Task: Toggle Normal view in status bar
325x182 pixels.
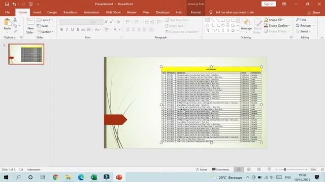Action: [x=239, y=169]
